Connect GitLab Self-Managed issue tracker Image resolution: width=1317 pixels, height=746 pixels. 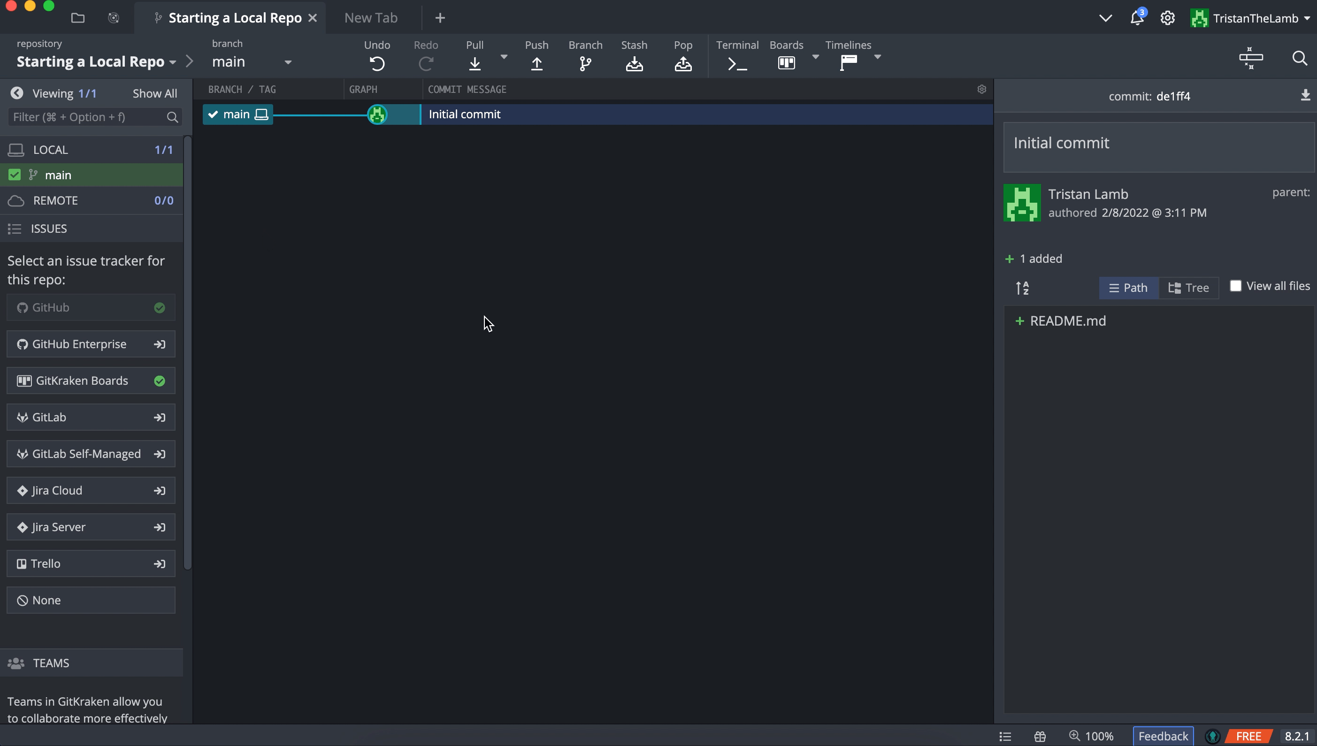point(91,454)
